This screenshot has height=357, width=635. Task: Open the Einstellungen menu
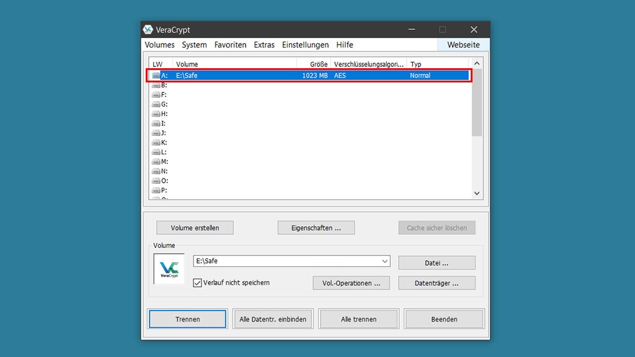coord(305,45)
